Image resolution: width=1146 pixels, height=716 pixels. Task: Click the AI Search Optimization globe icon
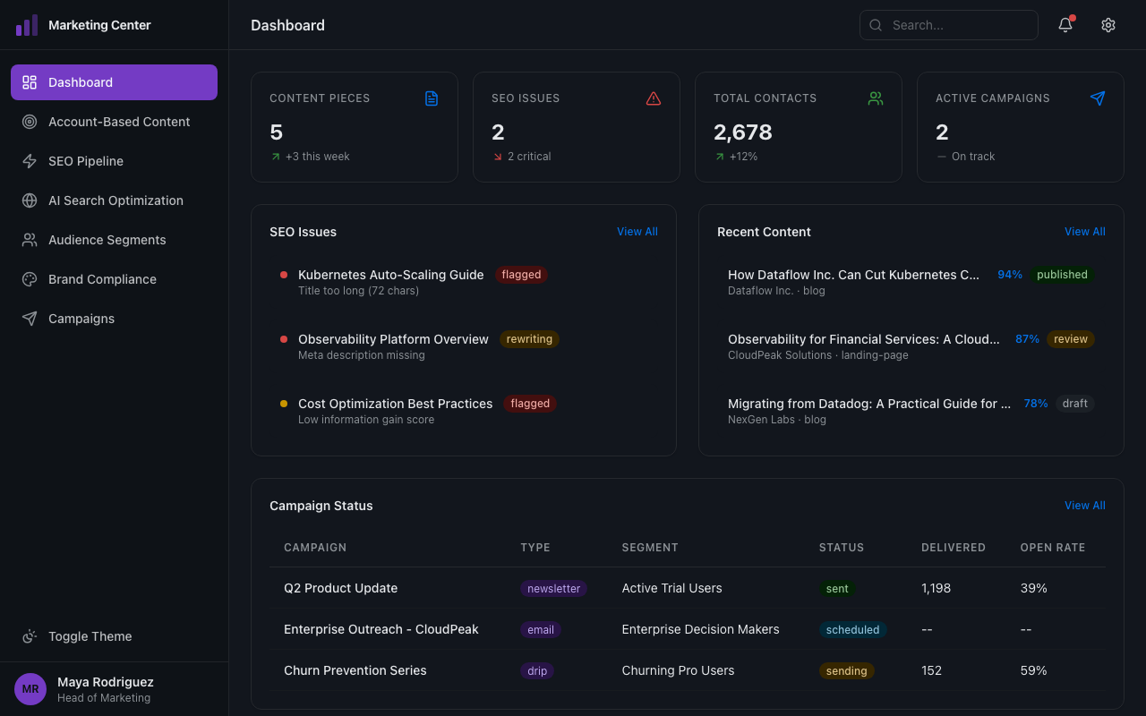pos(30,200)
